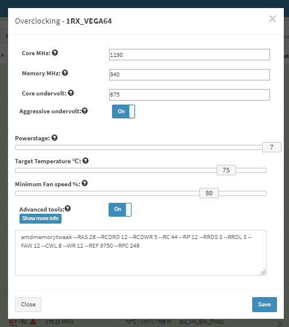The width and height of the screenshot is (289, 327).
Task: Close the dialog with the X icon
Action: 272,19
